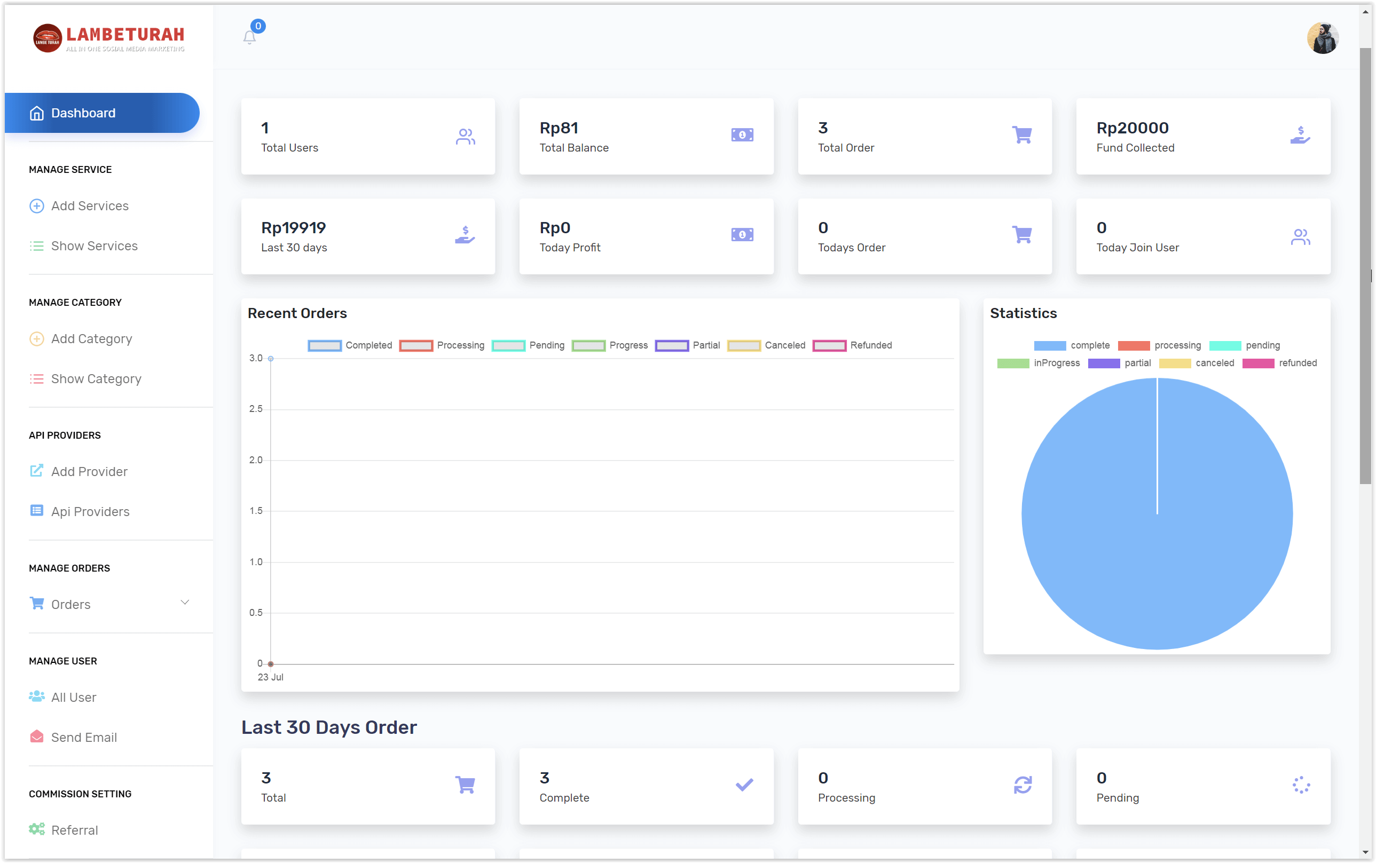
Task: Click the page vertical scrollbar
Action: pos(1365,265)
